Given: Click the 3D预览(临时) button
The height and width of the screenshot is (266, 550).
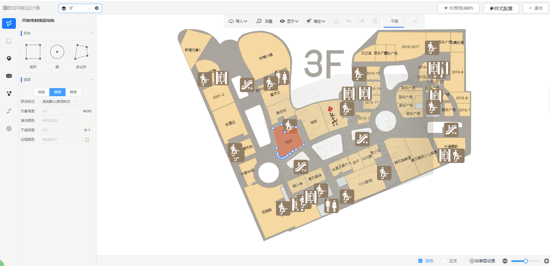Looking at the screenshot, I should pos(458,8).
